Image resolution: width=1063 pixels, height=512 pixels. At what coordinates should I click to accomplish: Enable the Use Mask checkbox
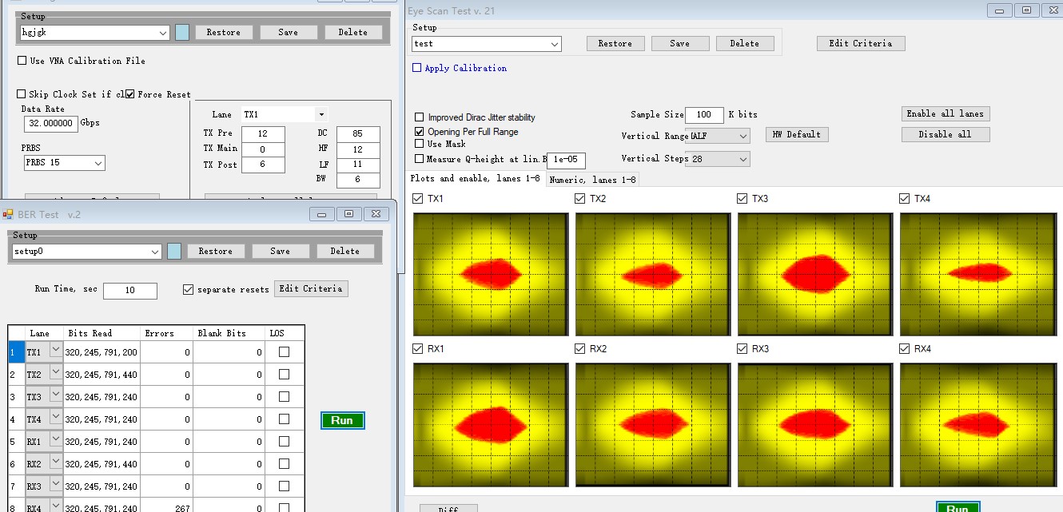[420, 144]
